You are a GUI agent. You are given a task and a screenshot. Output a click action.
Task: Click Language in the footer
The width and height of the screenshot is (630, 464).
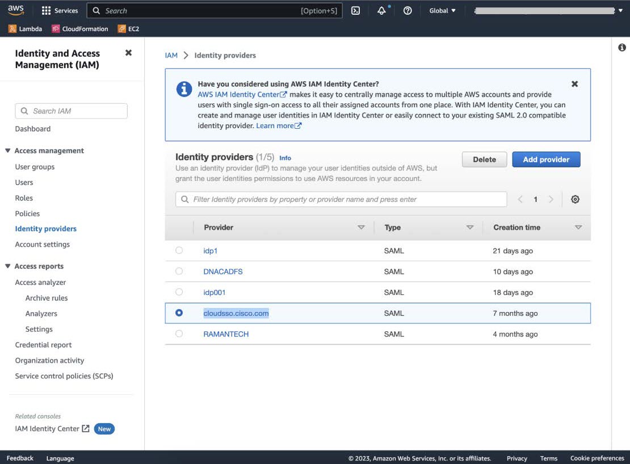pyautogui.click(x=60, y=458)
